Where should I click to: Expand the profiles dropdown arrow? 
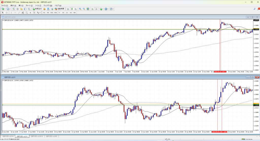[x=10, y=9]
